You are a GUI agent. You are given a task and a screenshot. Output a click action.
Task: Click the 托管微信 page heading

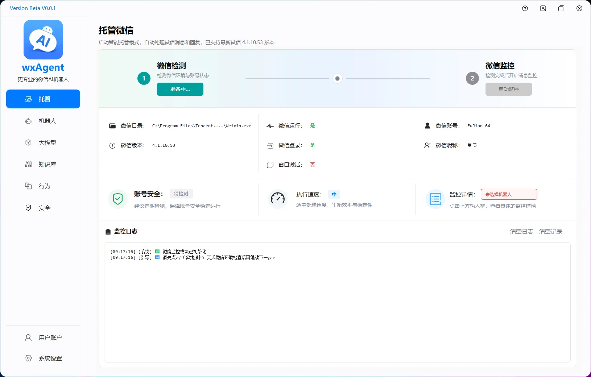tap(116, 30)
